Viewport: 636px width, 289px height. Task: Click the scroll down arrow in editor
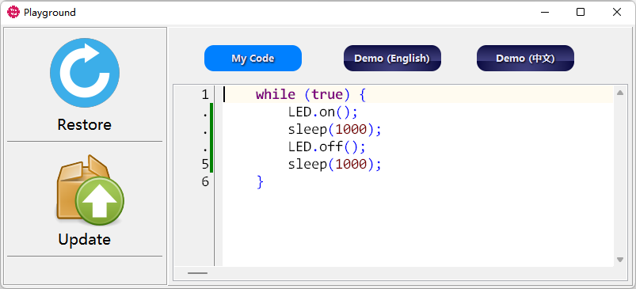click(620, 260)
